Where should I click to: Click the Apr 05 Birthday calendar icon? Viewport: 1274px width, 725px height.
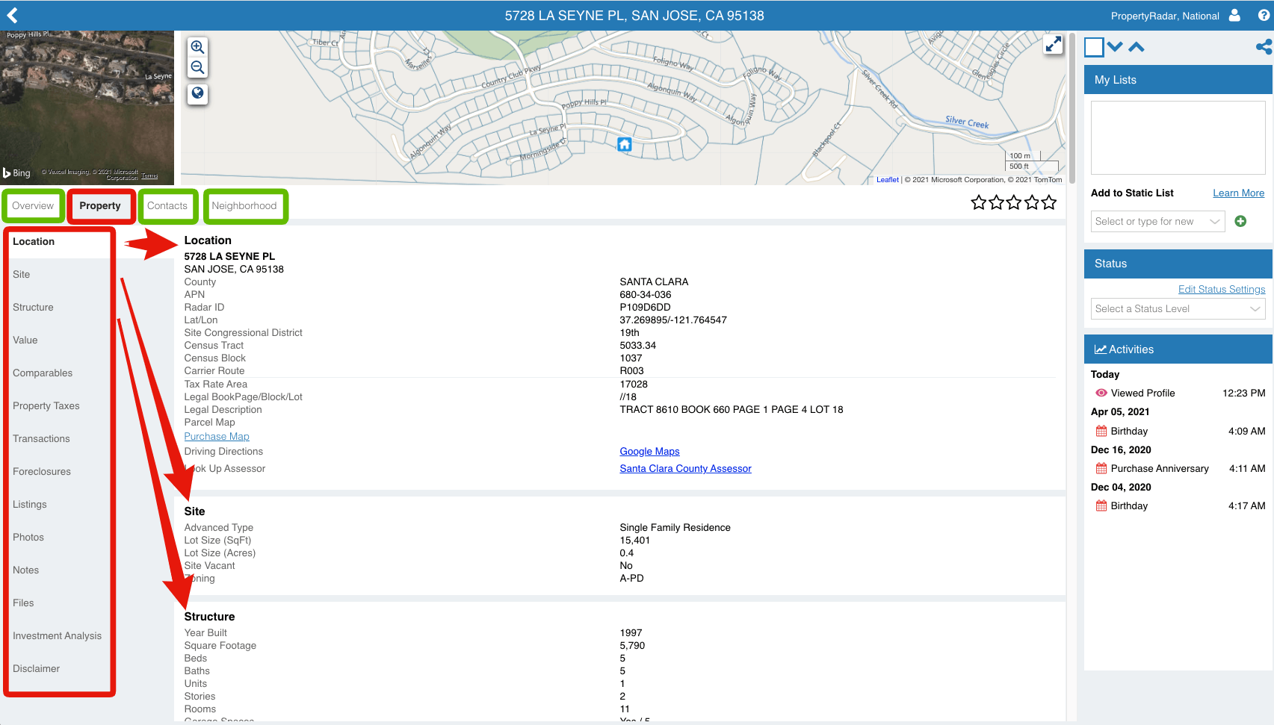[1101, 431]
